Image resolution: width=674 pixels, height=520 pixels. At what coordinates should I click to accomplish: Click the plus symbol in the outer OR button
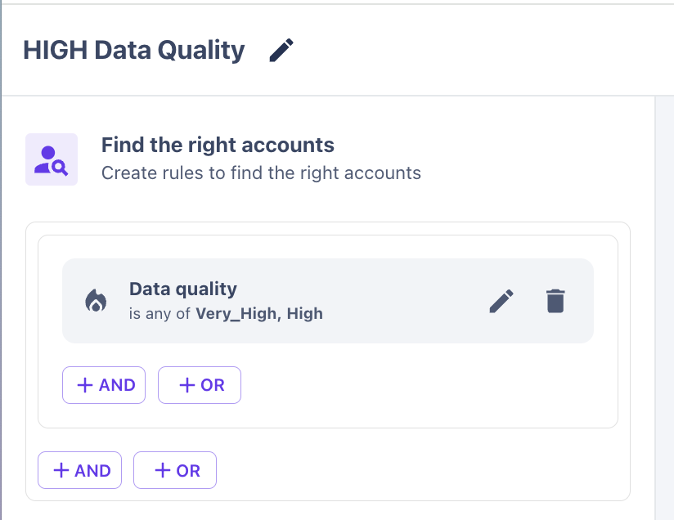(x=162, y=470)
